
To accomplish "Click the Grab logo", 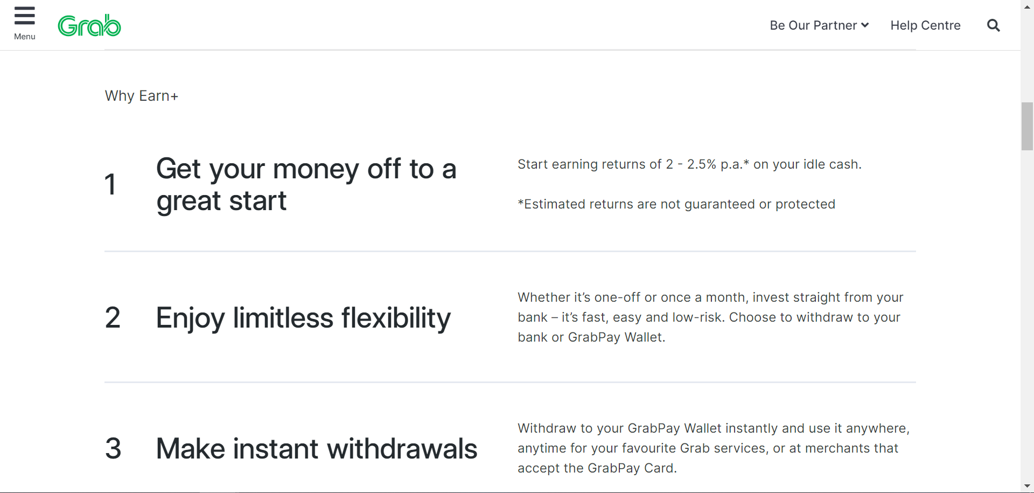I will pos(89,25).
